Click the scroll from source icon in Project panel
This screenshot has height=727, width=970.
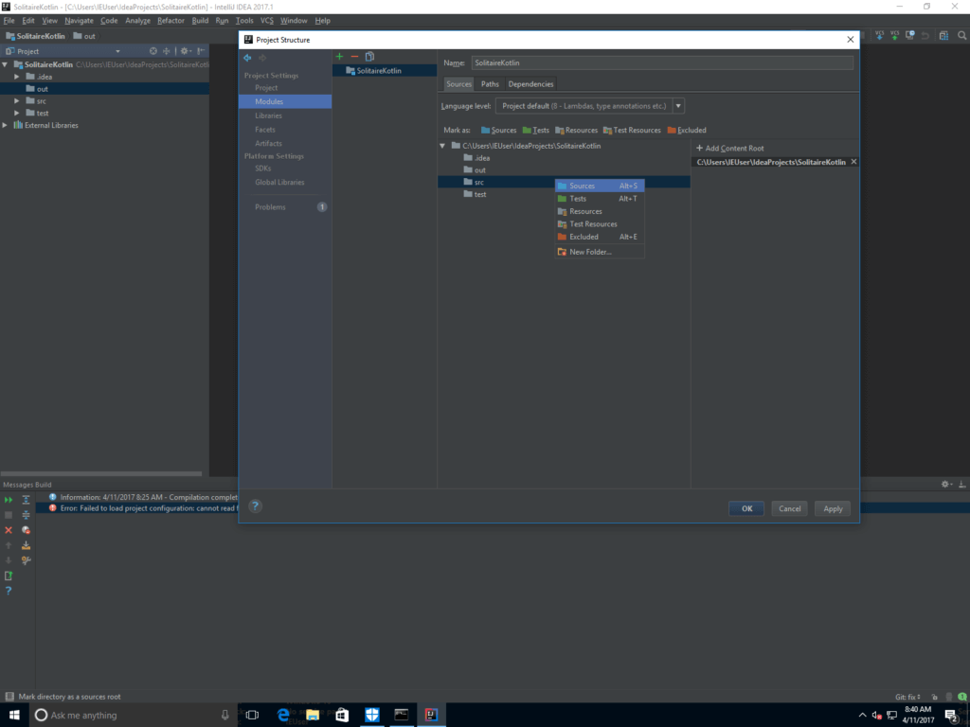tap(153, 51)
